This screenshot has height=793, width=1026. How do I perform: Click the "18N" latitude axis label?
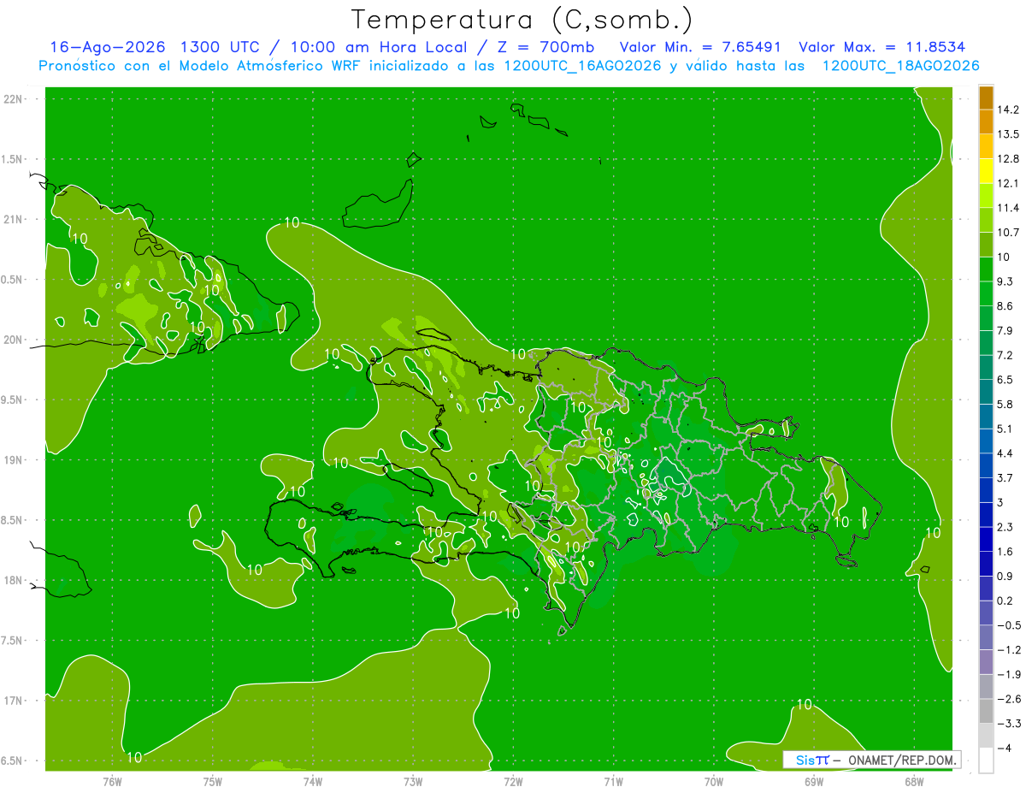[x=13, y=580]
